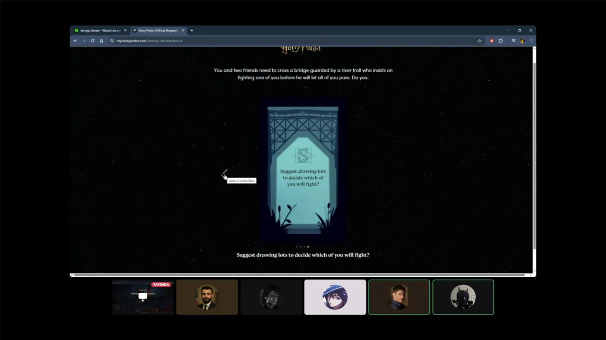Select the dark-haired portrait participant on black tile

click(x=271, y=297)
